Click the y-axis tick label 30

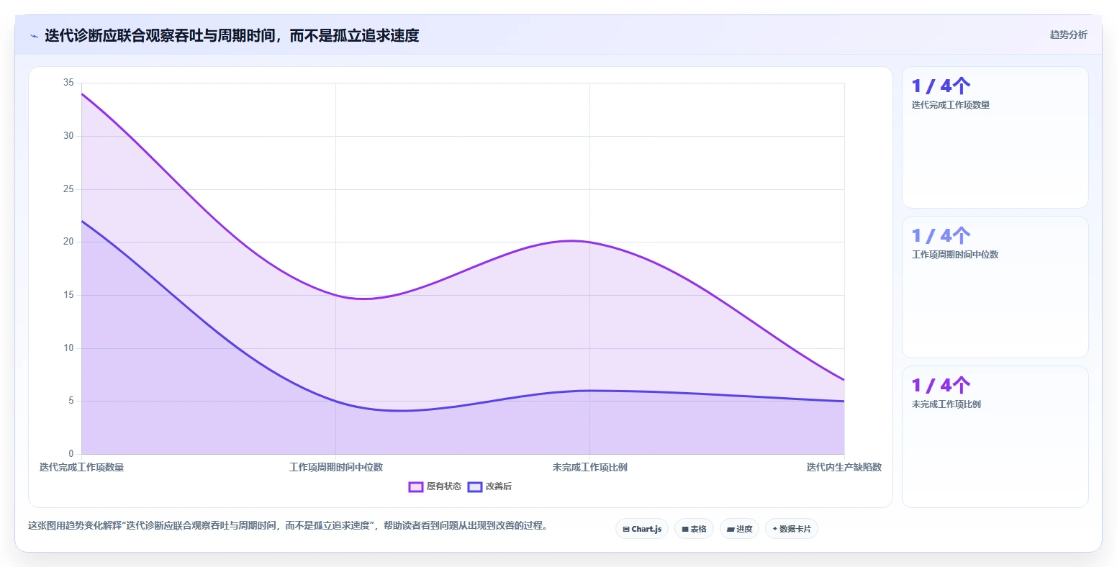coord(68,136)
